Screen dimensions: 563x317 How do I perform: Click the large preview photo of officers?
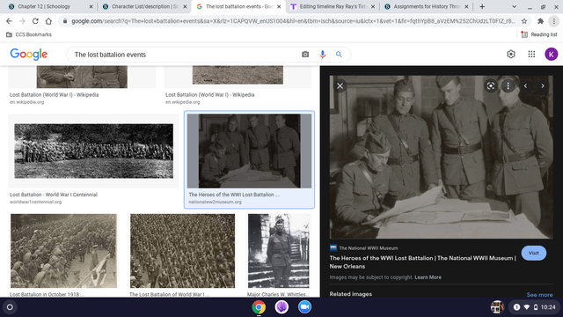[442, 157]
